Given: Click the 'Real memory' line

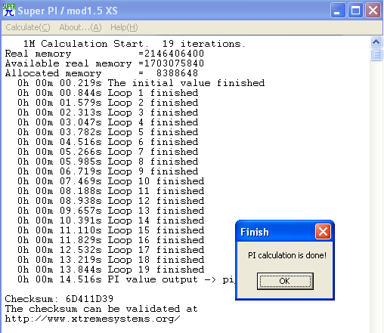Looking at the screenshot, I should tap(104, 54).
